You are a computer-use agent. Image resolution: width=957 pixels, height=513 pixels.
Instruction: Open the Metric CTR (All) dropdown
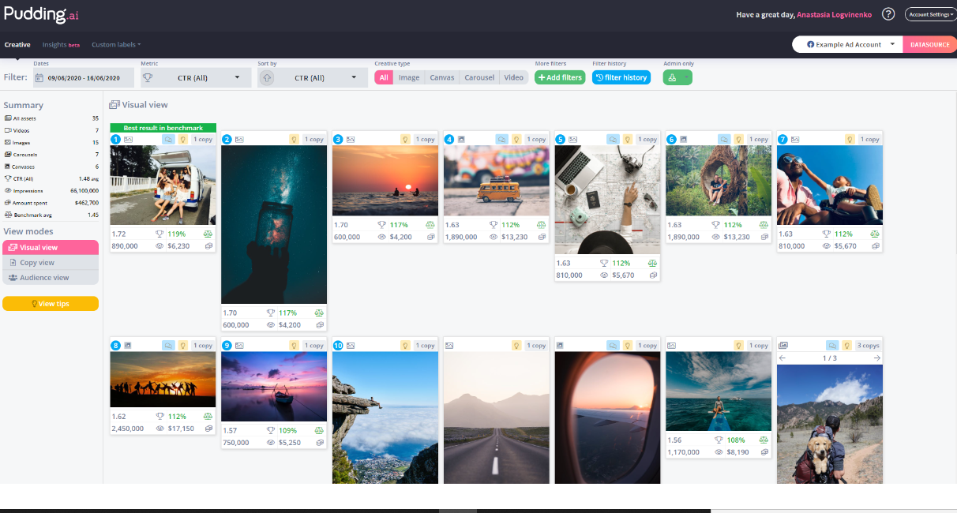coord(196,77)
